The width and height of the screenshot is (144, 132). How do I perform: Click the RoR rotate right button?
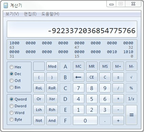tap(52, 88)
